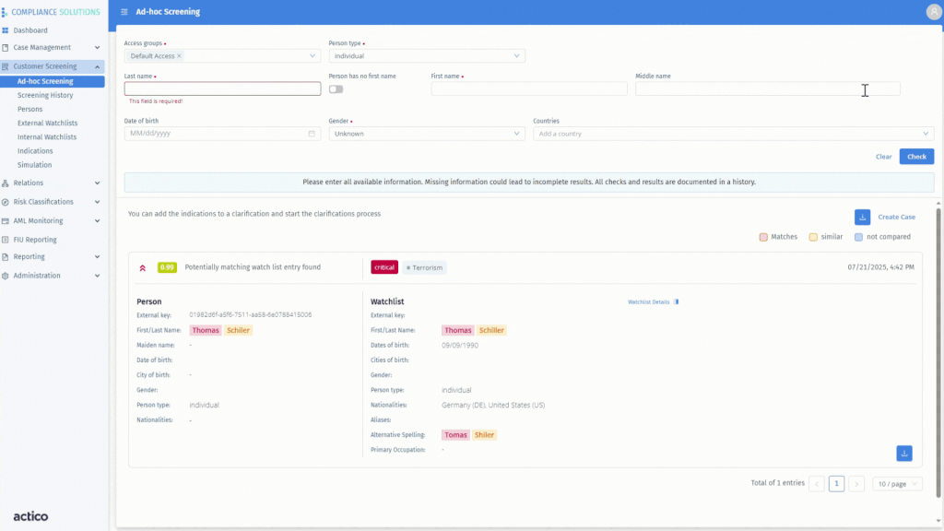Open the Gender dropdown showing Unknown

pos(426,134)
